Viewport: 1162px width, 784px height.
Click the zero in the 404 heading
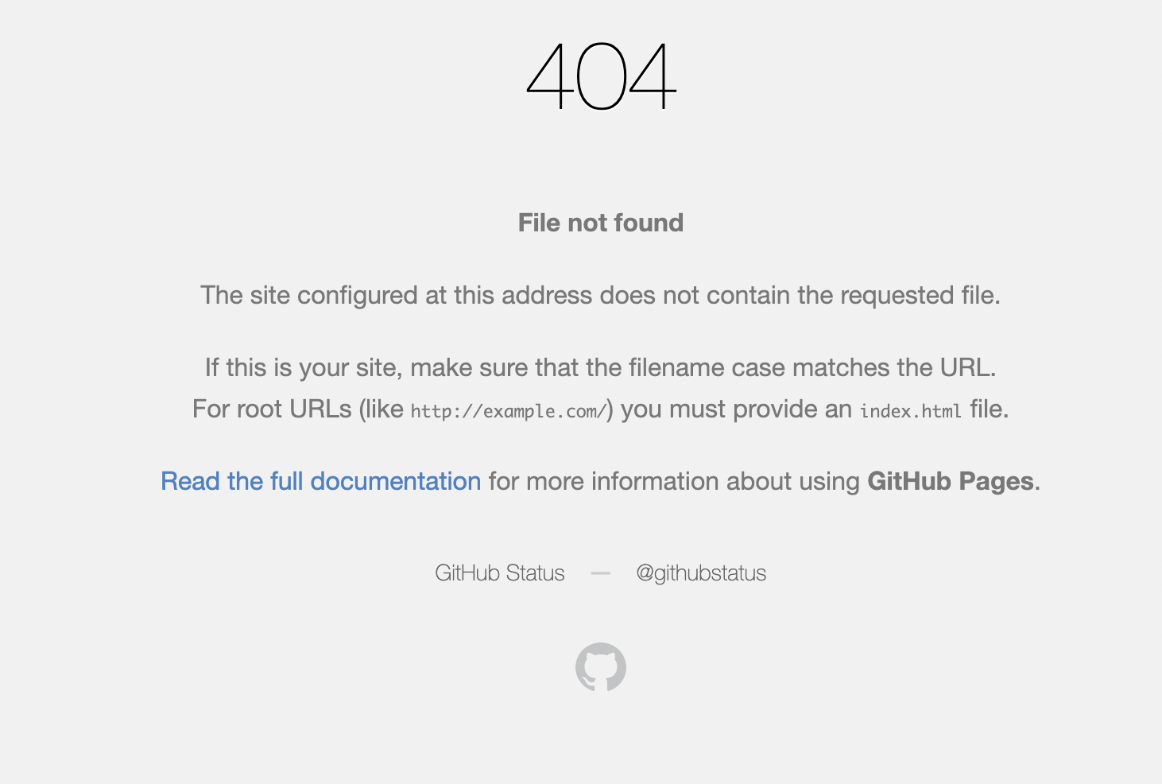[x=601, y=76]
